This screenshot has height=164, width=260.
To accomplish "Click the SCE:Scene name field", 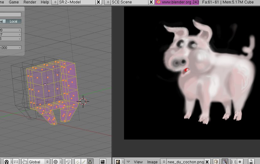I will (130, 2).
